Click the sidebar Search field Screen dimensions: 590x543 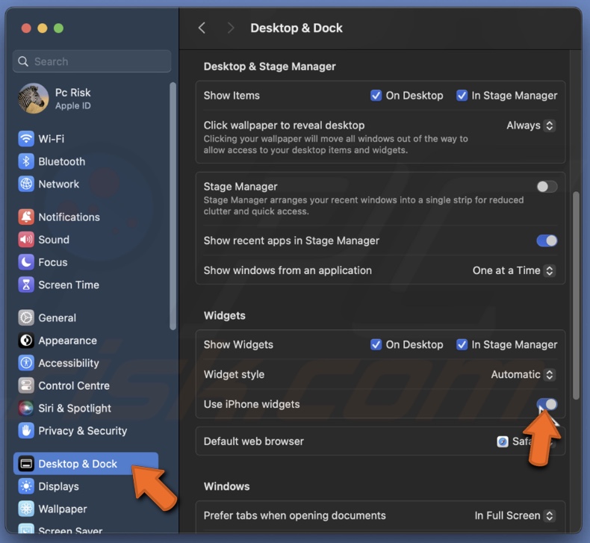click(x=92, y=61)
